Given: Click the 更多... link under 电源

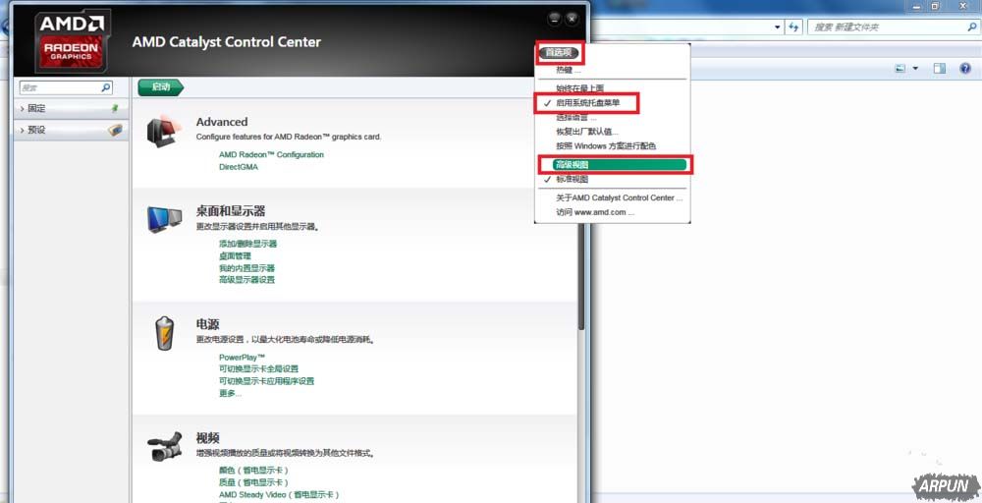Looking at the screenshot, I should [x=230, y=393].
